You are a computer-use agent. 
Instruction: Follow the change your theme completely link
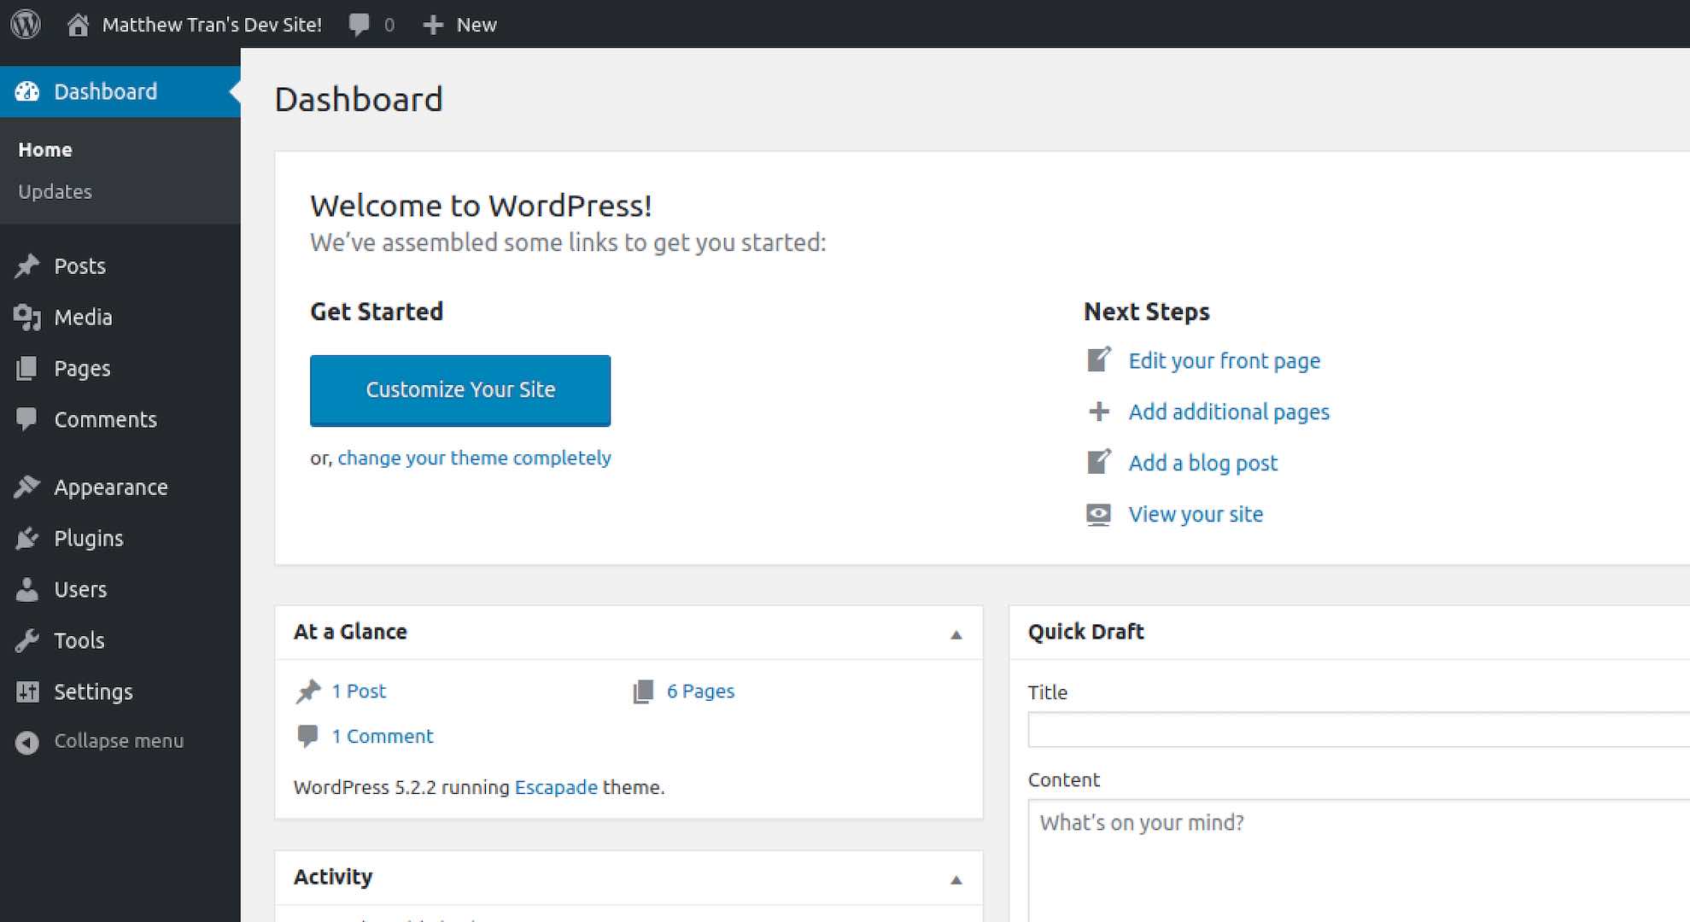474,458
